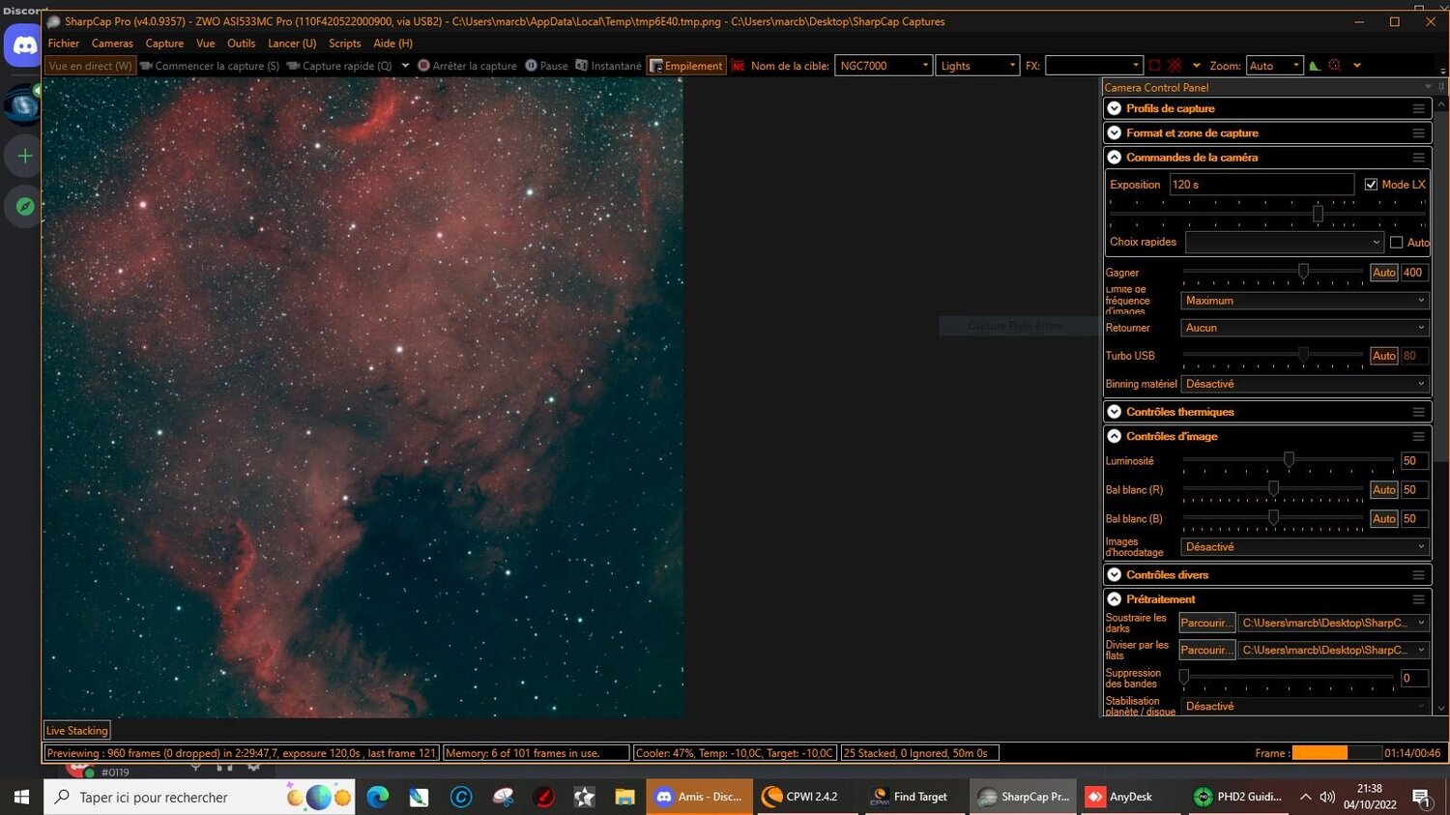The height and width of the screenshot is (815, 1450).
Task: Uncheck the Mode LX checkbox
Action: 1371,184
